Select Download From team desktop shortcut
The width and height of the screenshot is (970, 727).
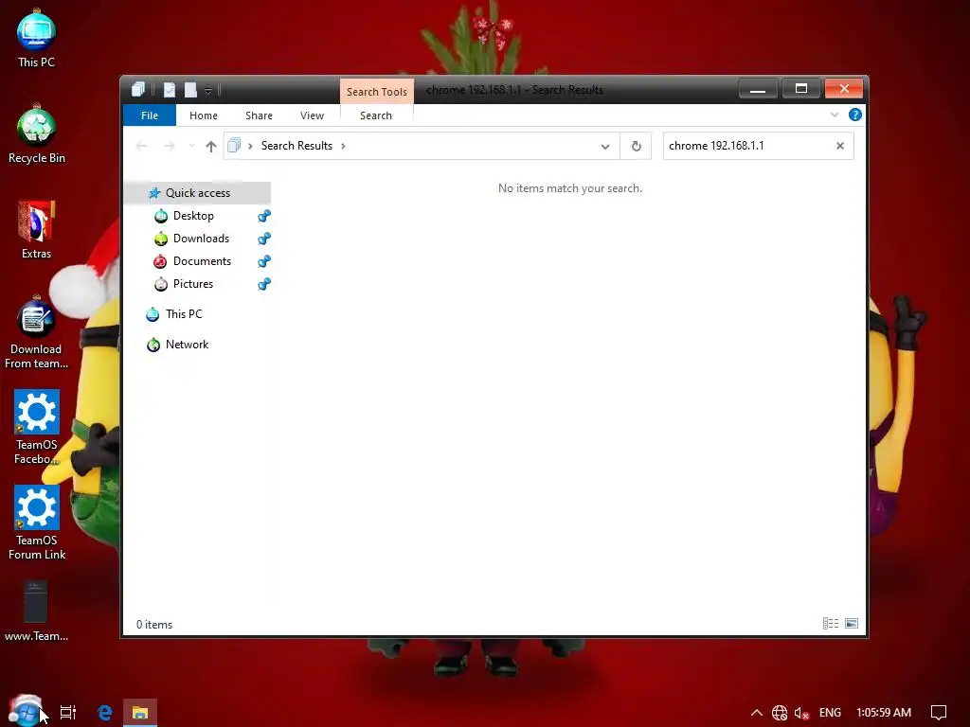36,332
